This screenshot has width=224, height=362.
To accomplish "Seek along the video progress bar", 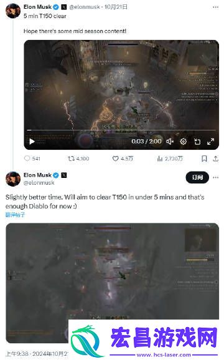I will pos(121,130).
